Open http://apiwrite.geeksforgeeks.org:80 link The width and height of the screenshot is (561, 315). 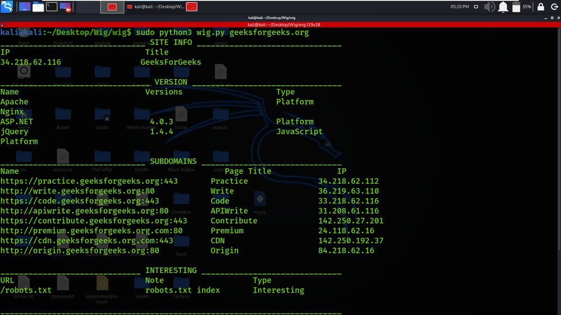(x=85, y=211)
